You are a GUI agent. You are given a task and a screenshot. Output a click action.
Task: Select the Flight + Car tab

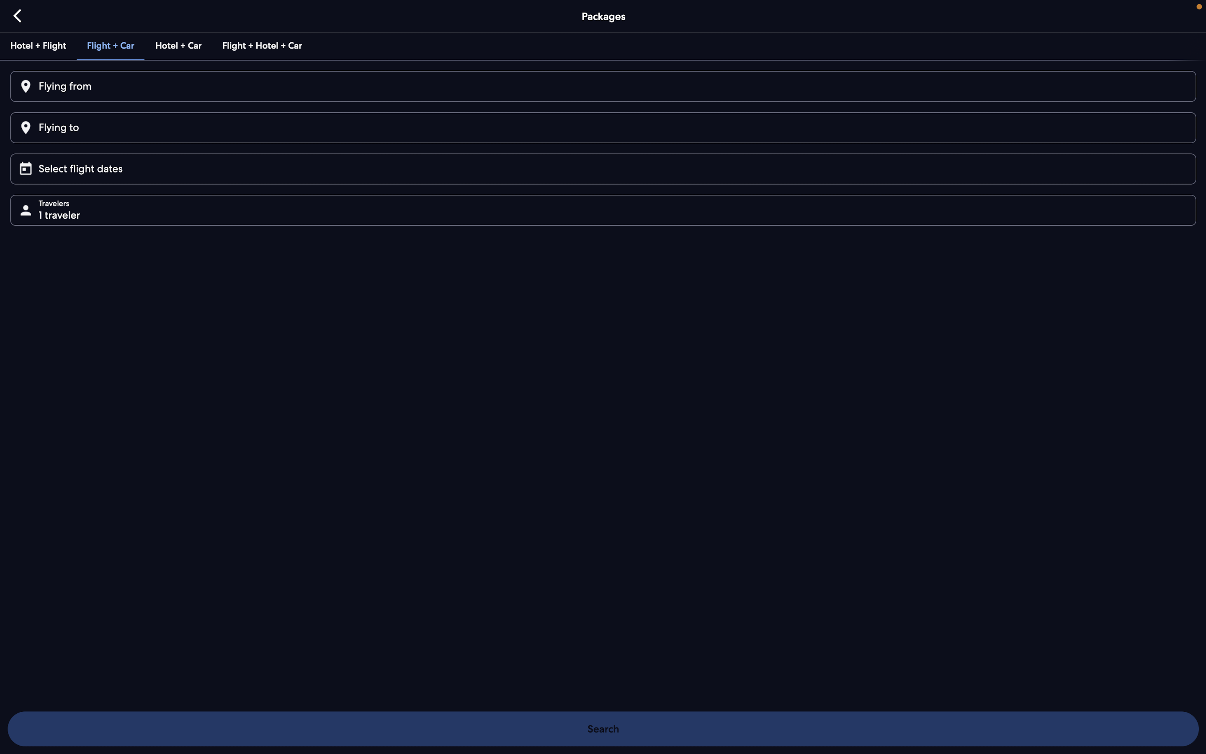pos(110,46)
